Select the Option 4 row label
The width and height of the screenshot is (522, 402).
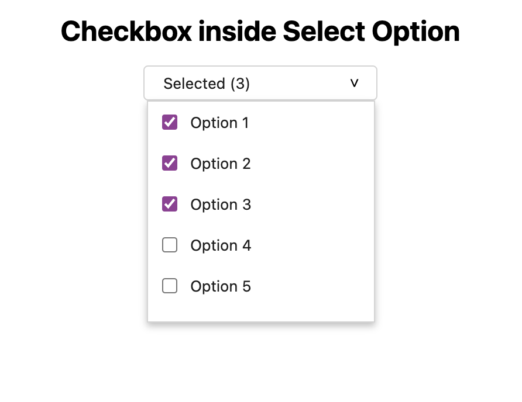[221, 245]
